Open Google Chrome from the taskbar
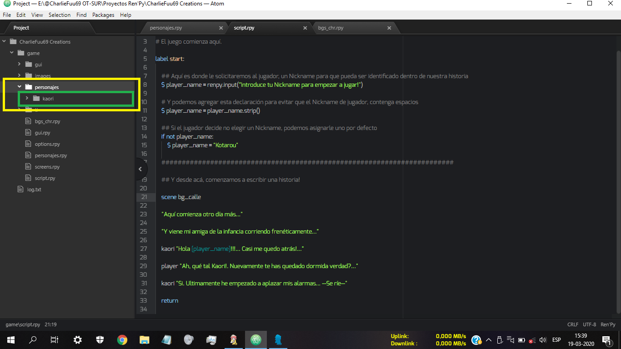 [122, 339]
